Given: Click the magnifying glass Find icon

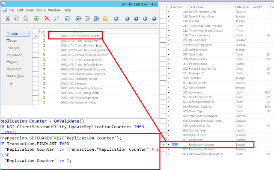Looking at the screenshot, I should click(57, 18).
